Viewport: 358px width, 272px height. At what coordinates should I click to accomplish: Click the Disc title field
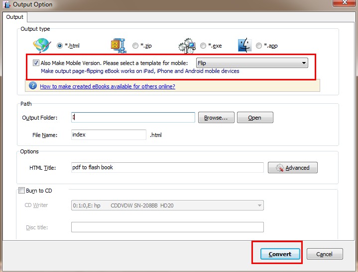coord(167,227)
